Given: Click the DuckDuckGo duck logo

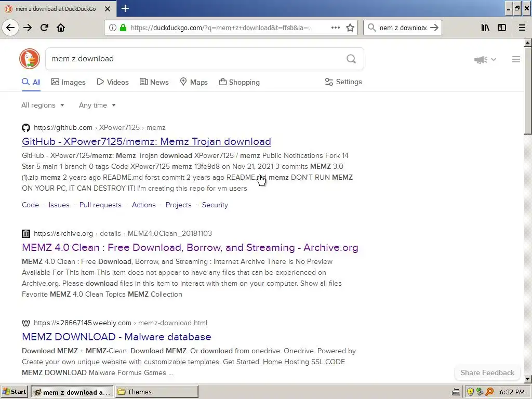Looking at the screenshot, I should (x=30, y=59).
